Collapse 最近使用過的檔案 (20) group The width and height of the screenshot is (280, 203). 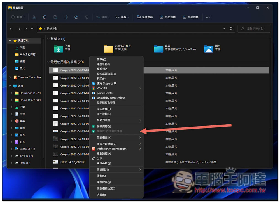pyautogui.click(x=48, y=62)
